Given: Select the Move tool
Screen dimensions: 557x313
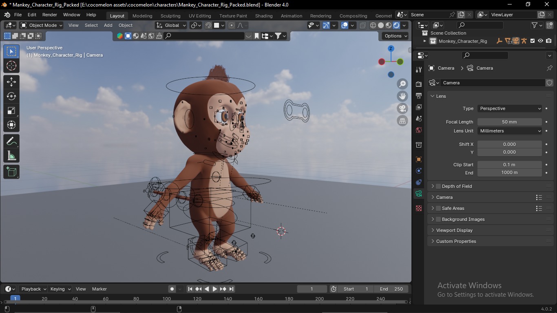Looking at the screenshot, I should (11, 82).
